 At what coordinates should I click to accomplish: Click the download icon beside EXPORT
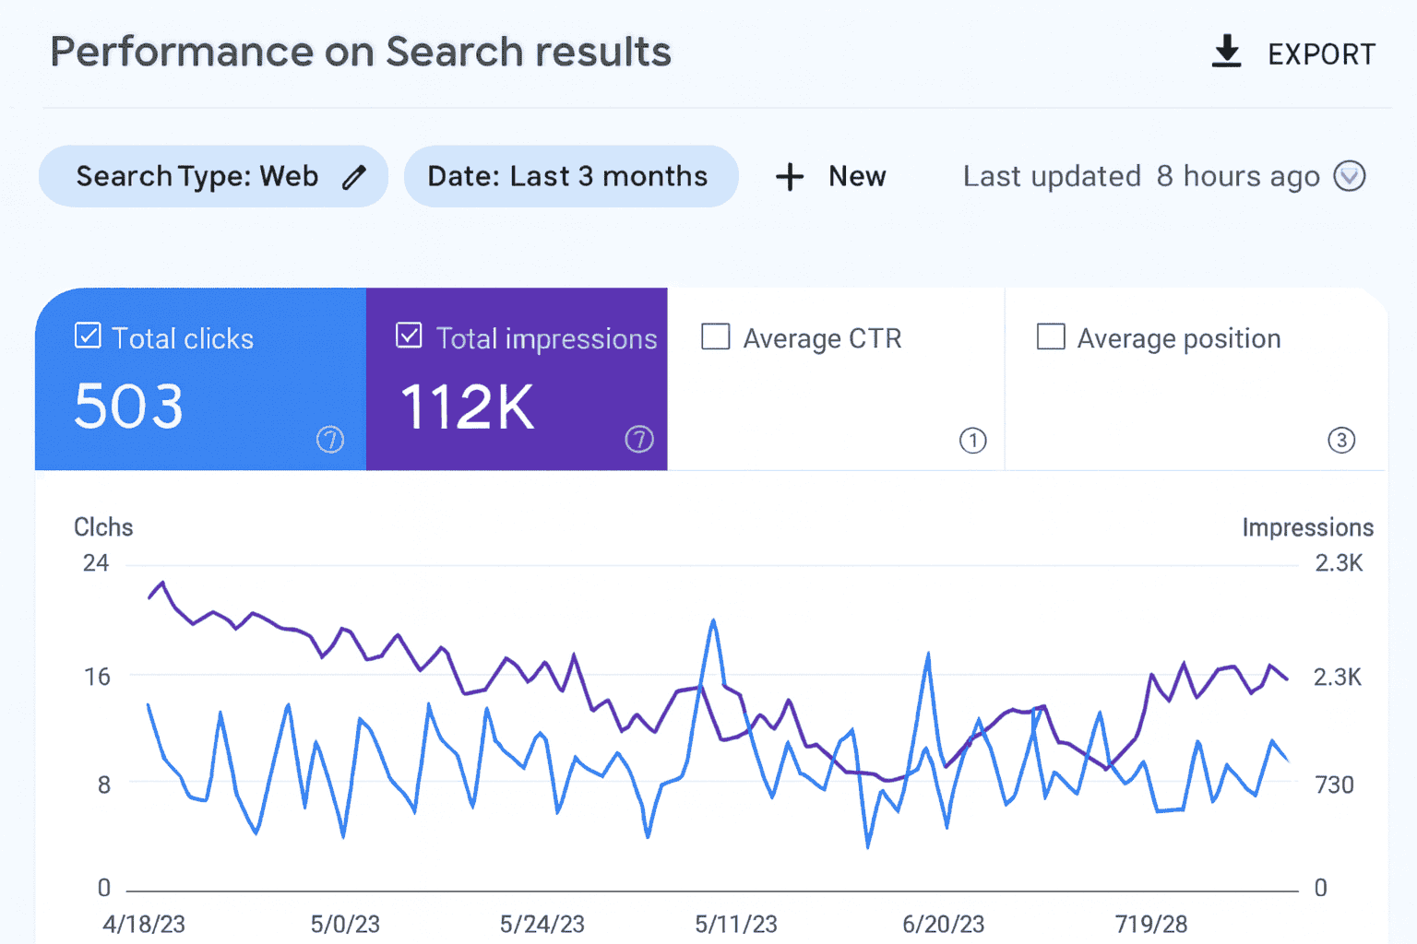pyautogui.click(x=1227, y=53)
